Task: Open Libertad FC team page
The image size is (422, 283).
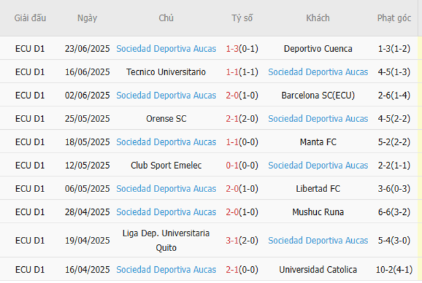Action: tap(318, 189)
